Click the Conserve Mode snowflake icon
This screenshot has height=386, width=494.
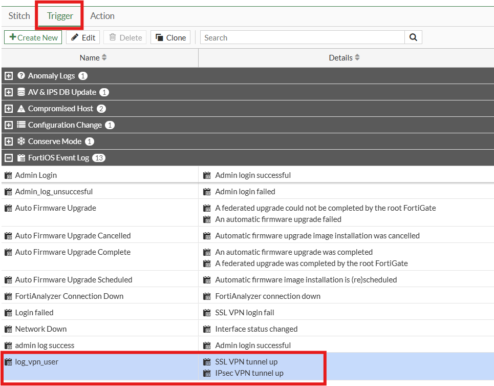21,141
